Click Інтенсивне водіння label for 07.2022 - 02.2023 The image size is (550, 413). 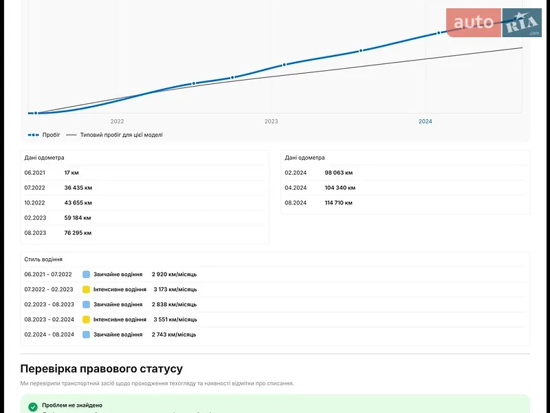[120, 289]
